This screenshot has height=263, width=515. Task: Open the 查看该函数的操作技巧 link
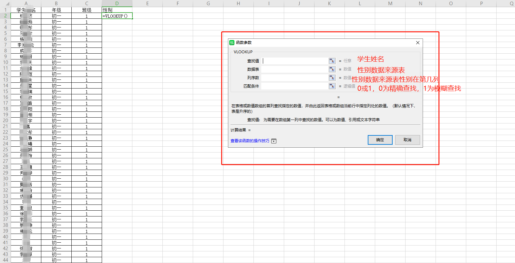pyautogui.click(x=250, y=141)
